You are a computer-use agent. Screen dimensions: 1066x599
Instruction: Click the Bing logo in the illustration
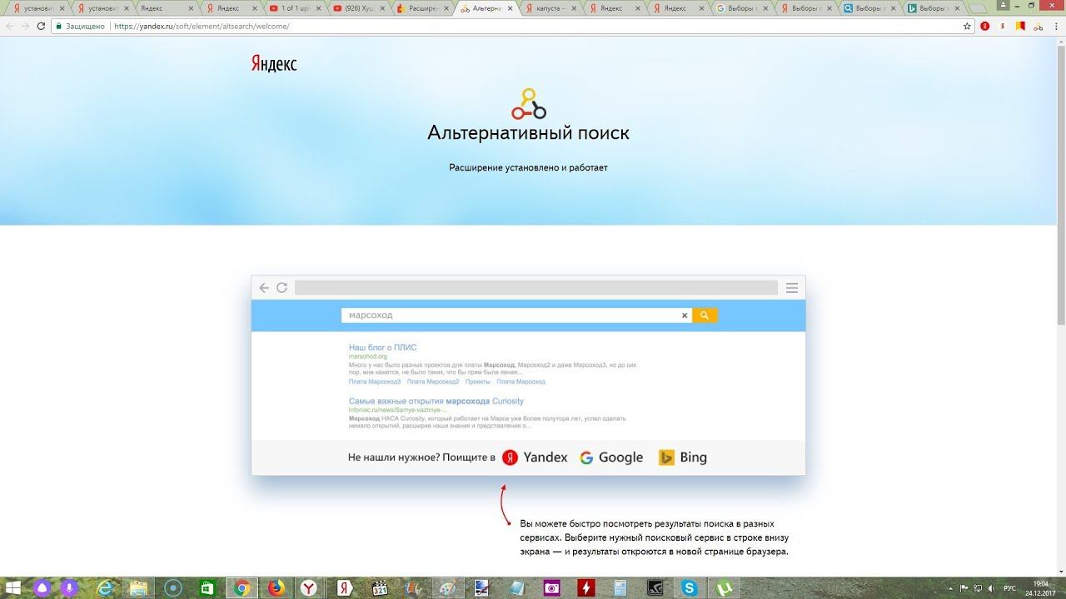(683, 458)
